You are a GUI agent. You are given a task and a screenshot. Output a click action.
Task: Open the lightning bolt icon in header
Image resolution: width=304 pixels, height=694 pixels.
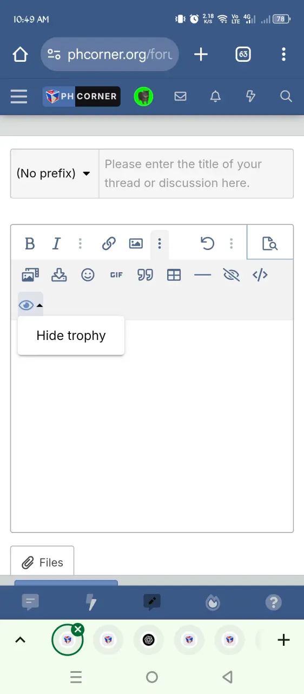tap(250, 97)
